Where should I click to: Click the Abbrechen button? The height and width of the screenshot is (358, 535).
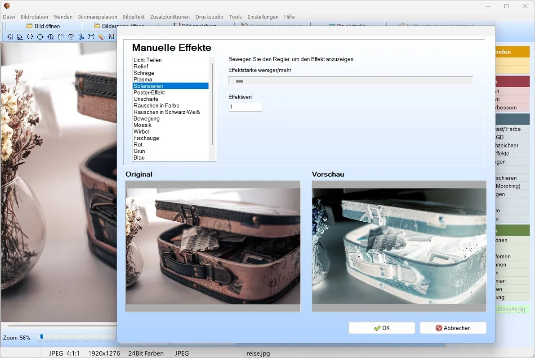click(453, 328)
